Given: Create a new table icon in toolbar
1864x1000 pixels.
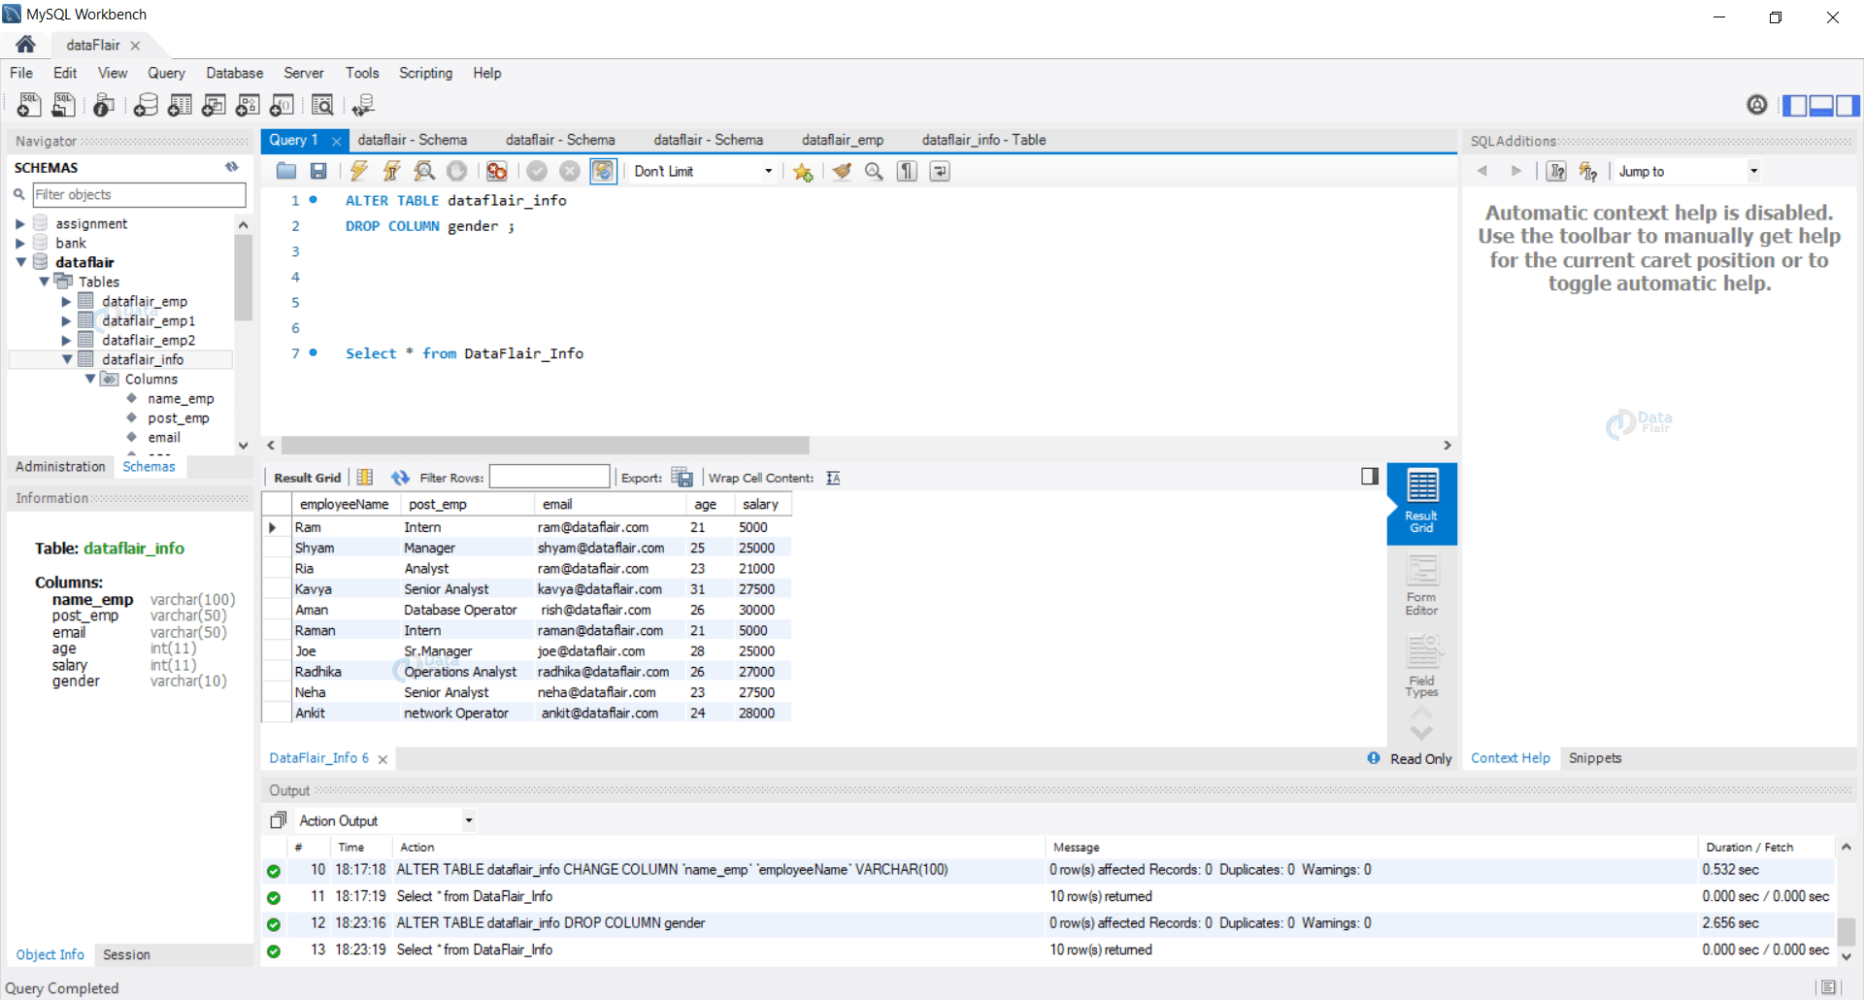Looking at the screenshot, I should coord(180,105).
